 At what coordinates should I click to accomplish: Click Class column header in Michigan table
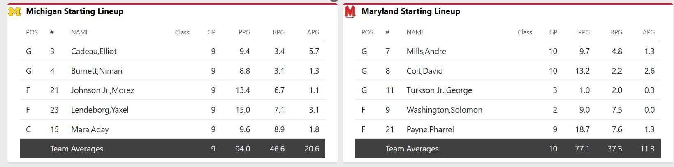click(182, 32)
